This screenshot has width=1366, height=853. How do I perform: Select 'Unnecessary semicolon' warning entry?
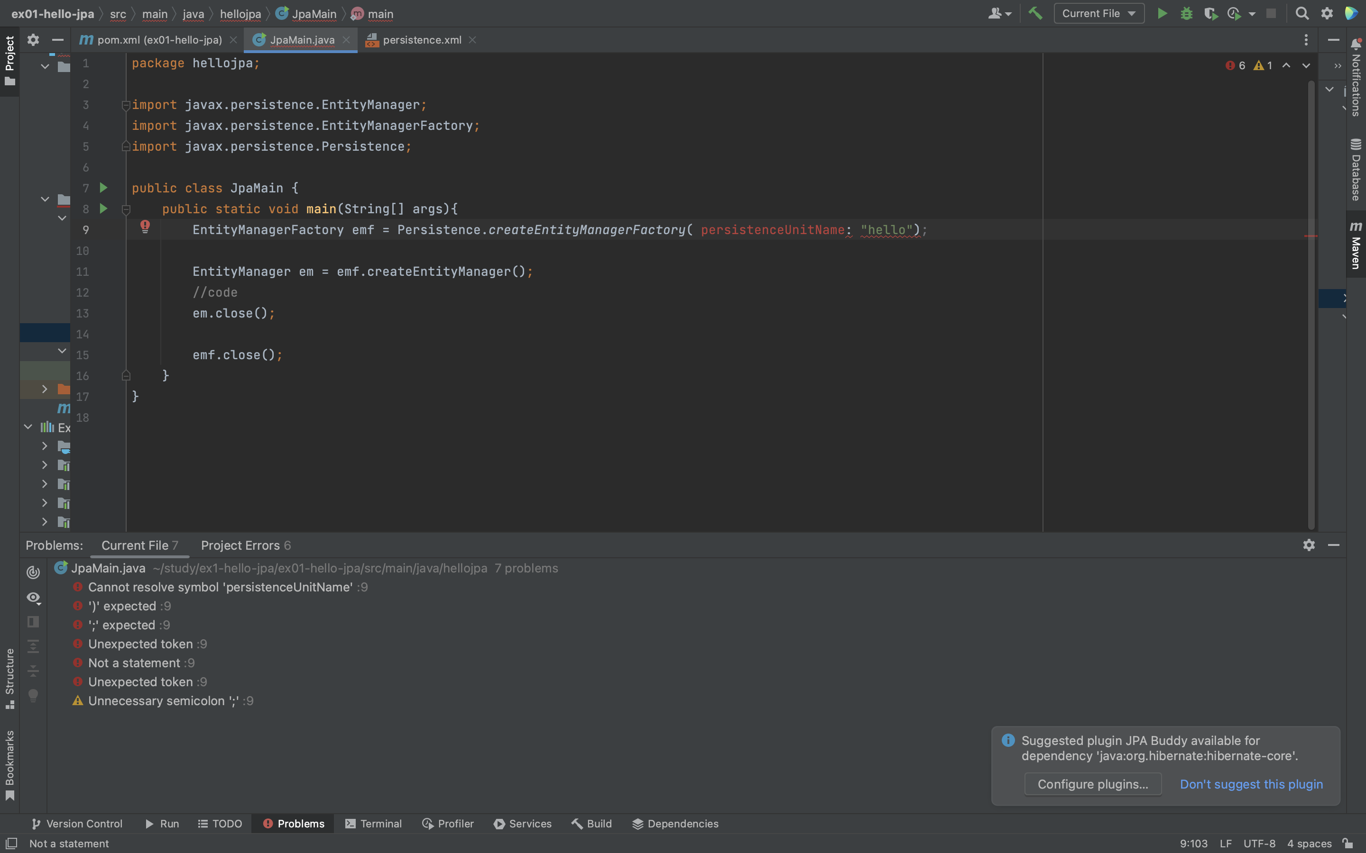163,701
